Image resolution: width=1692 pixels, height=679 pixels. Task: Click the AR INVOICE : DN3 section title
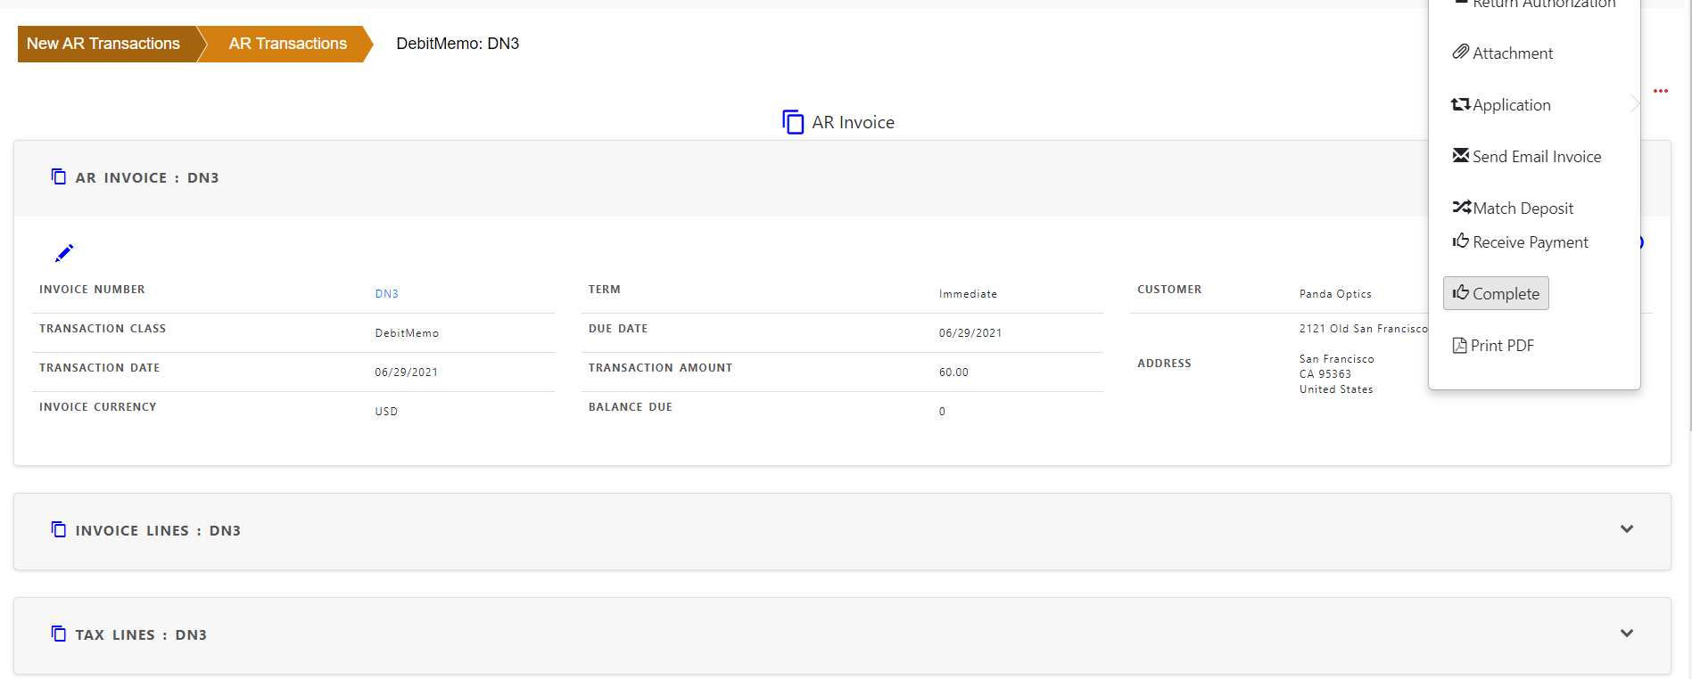[147, 178]
